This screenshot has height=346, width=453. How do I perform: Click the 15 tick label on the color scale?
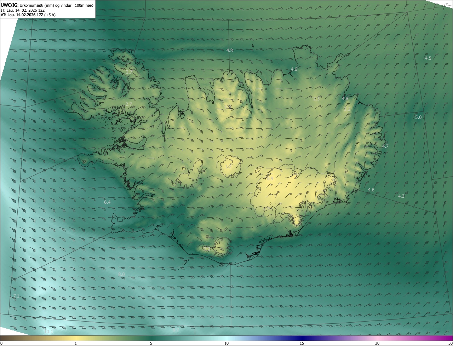[302, 343]
